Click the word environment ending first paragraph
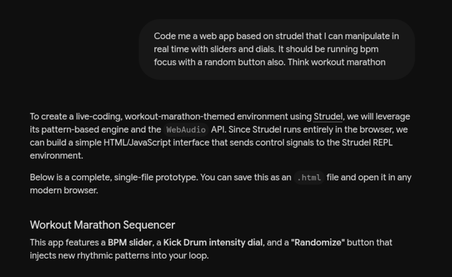This screenshot has height=277, width=452. [x=56, y=155]
